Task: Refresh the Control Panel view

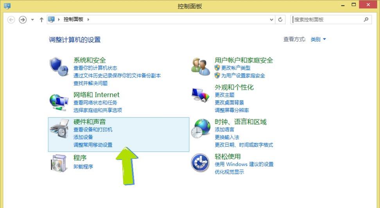Action: point(280,20)
